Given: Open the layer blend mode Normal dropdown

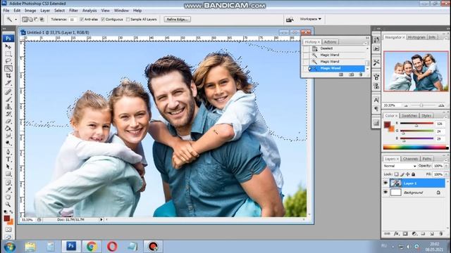Looking at the screenshot, I should pyautogui.click(x=400, y=166).
